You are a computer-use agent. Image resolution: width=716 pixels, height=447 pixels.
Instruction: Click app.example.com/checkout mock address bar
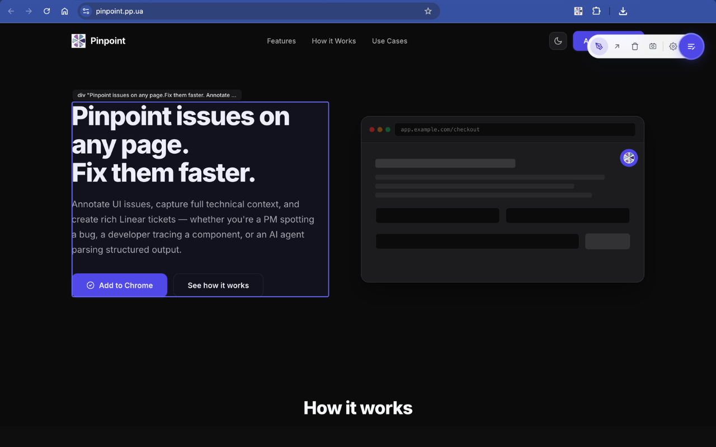[515, 130]
